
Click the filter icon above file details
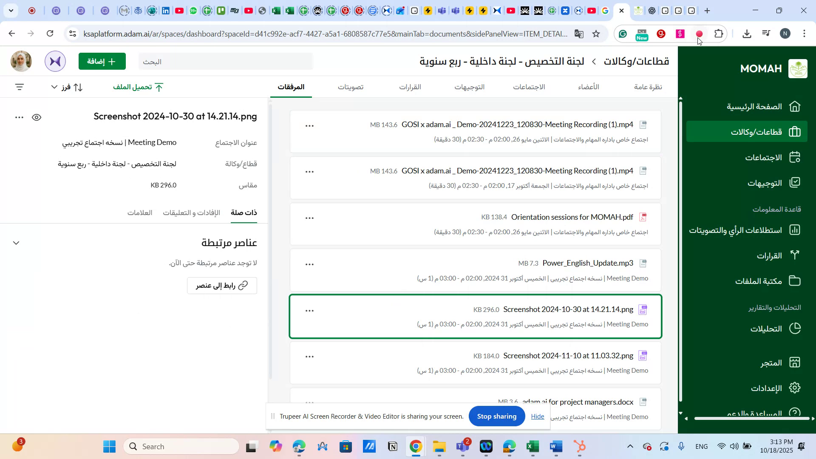[x=20, y=87]
